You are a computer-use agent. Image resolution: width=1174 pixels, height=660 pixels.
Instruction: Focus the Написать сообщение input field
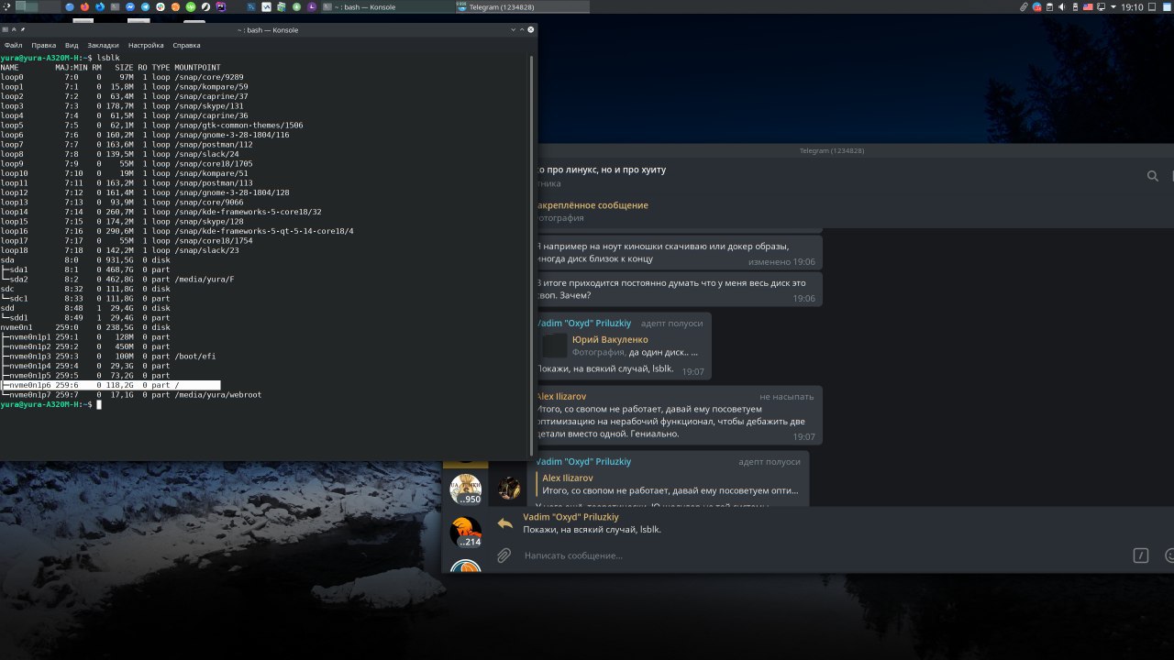coord(821,555)
